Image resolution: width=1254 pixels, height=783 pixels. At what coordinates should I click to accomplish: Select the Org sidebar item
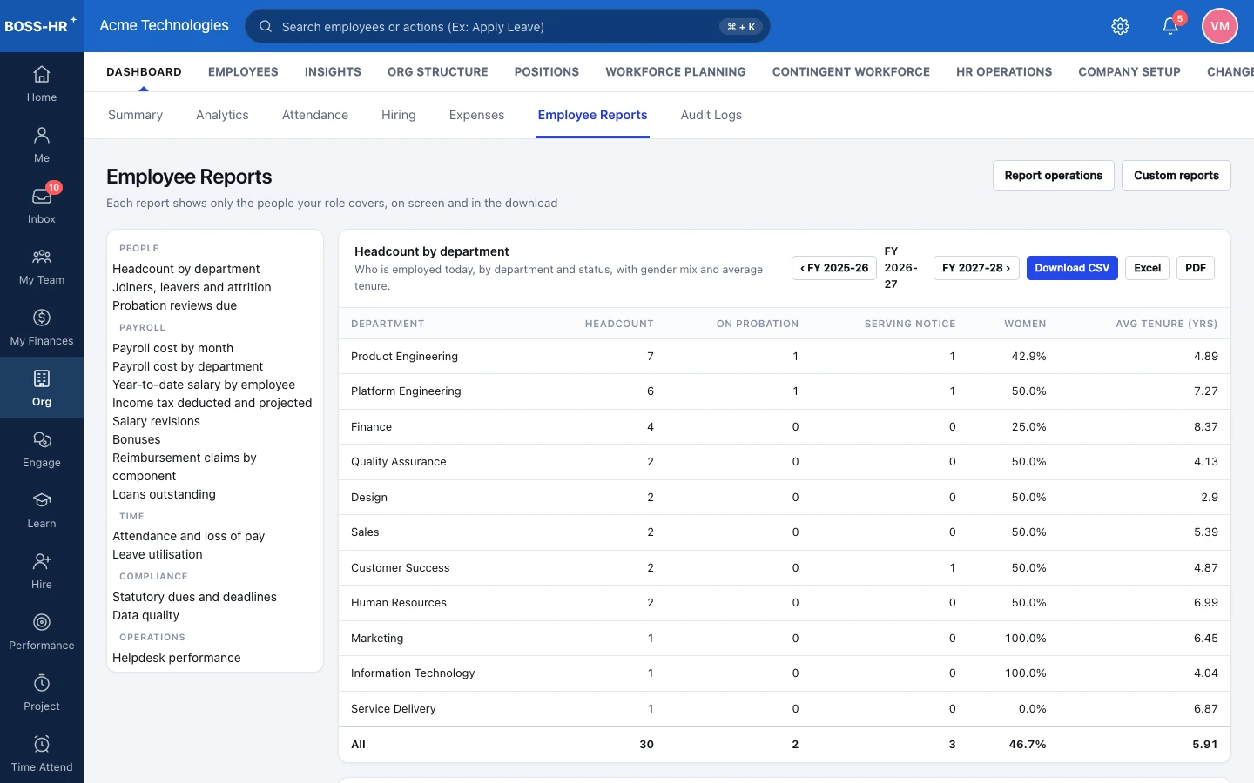(42, 387)
